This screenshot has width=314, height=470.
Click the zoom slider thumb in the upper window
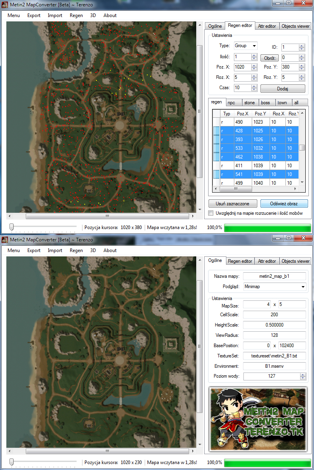click(x=11, y=227)
